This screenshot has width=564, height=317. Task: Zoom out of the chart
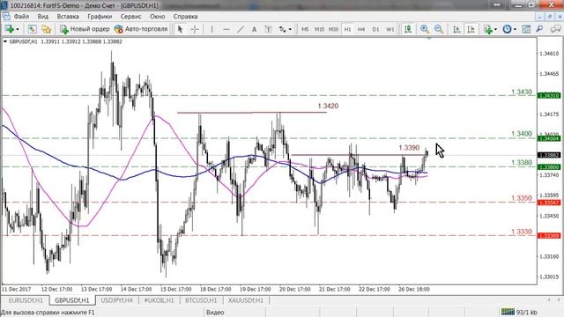(439, 29)
